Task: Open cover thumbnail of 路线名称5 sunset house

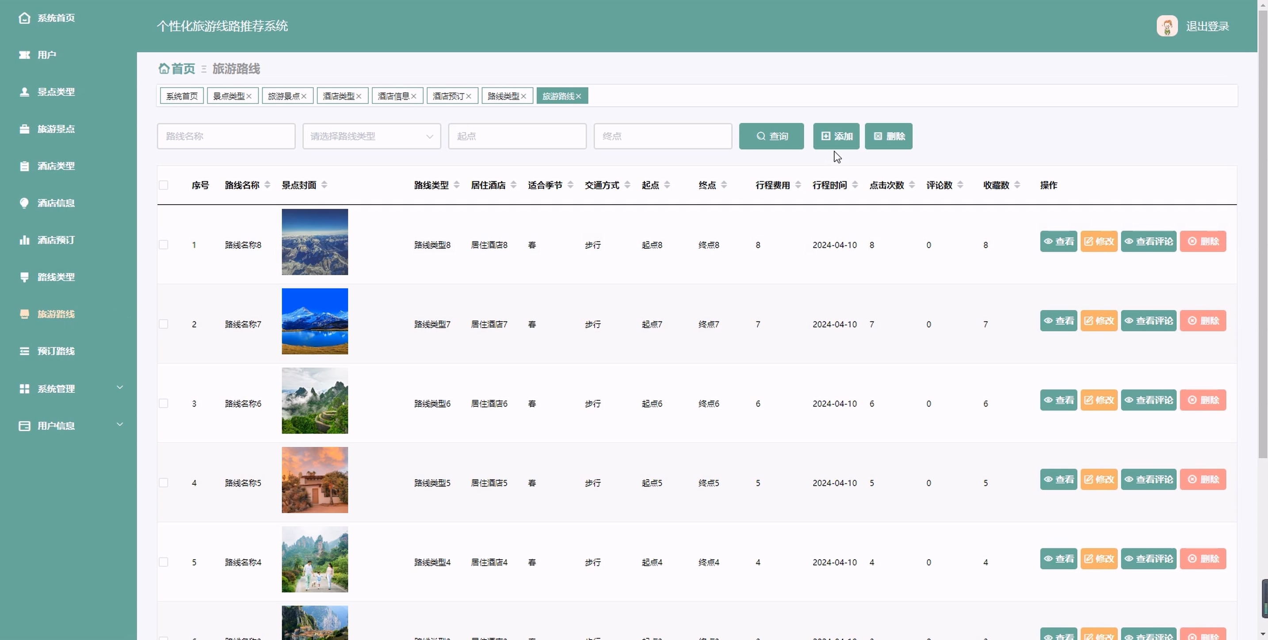Action: (x=314, y=480)
